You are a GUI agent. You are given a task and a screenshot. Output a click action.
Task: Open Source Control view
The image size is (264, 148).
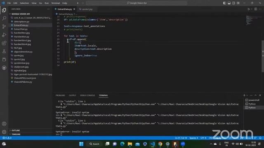click(x=4, y=26)
